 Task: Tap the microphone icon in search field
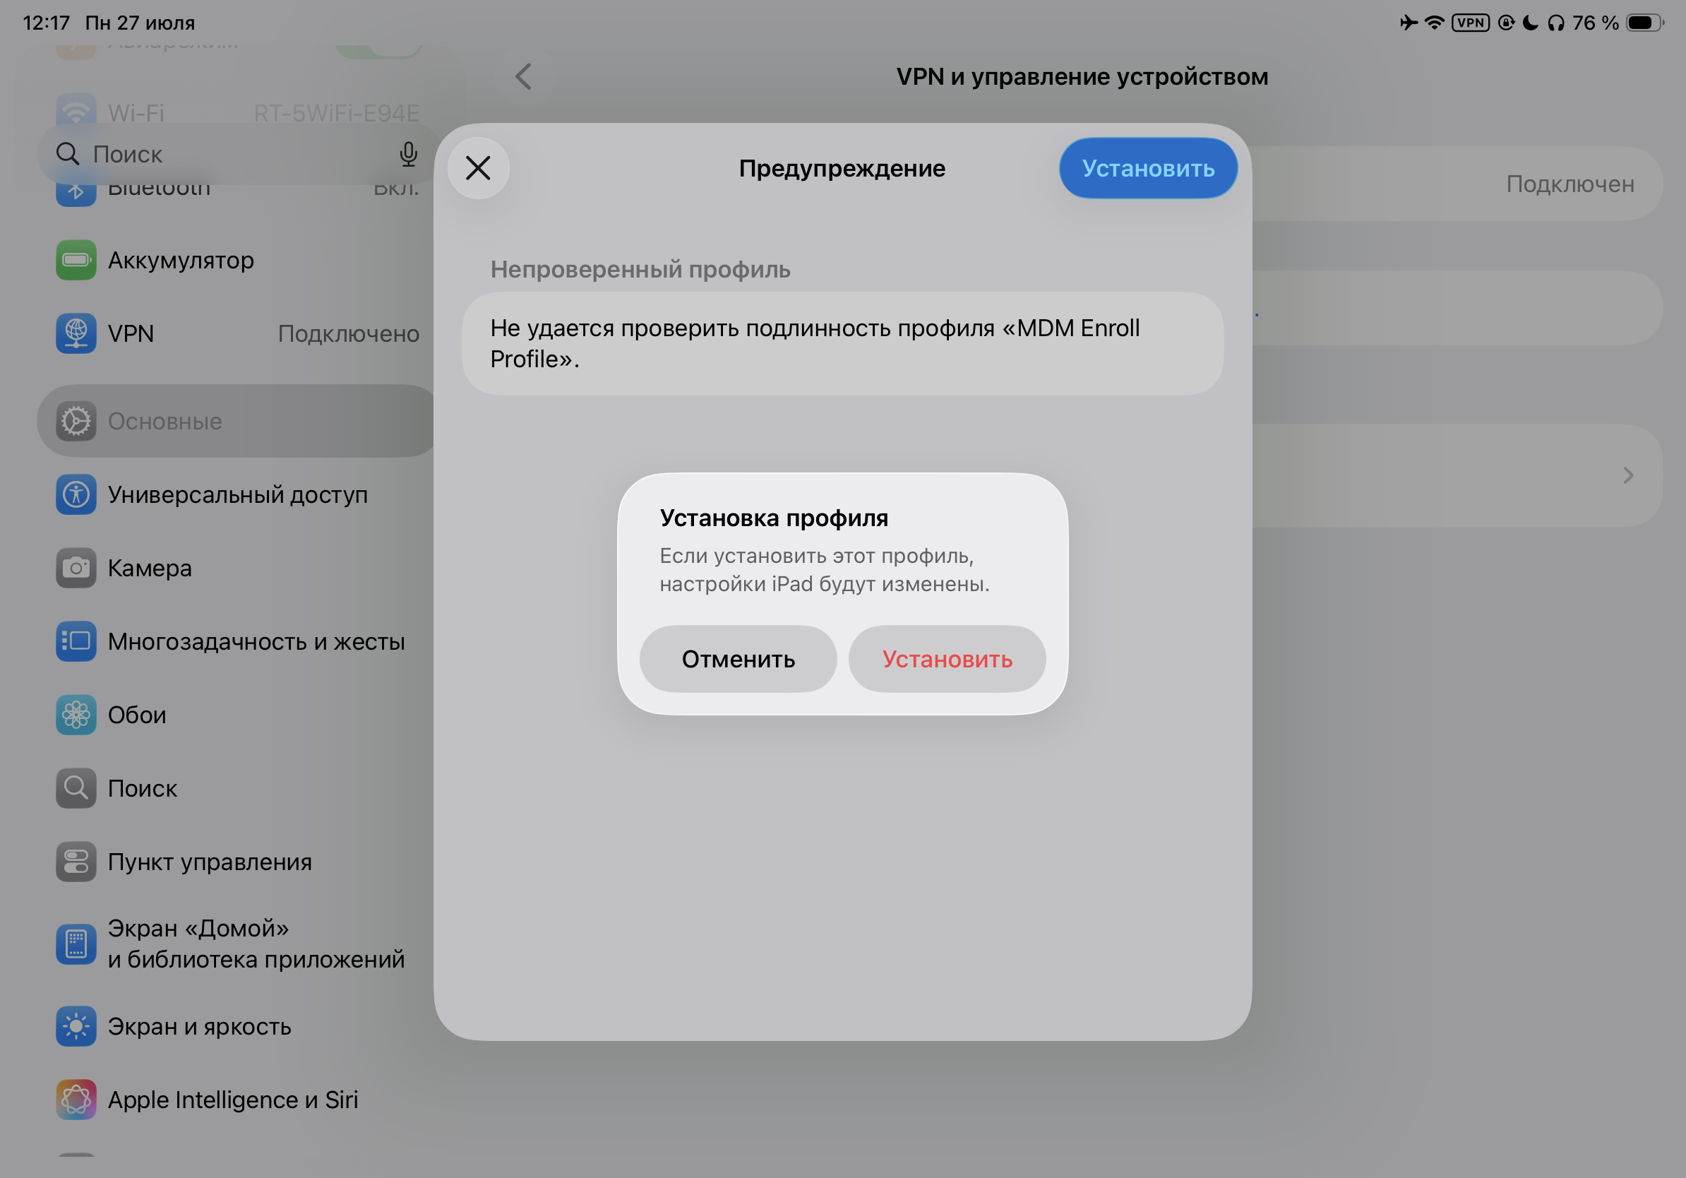tap(408, 154)
